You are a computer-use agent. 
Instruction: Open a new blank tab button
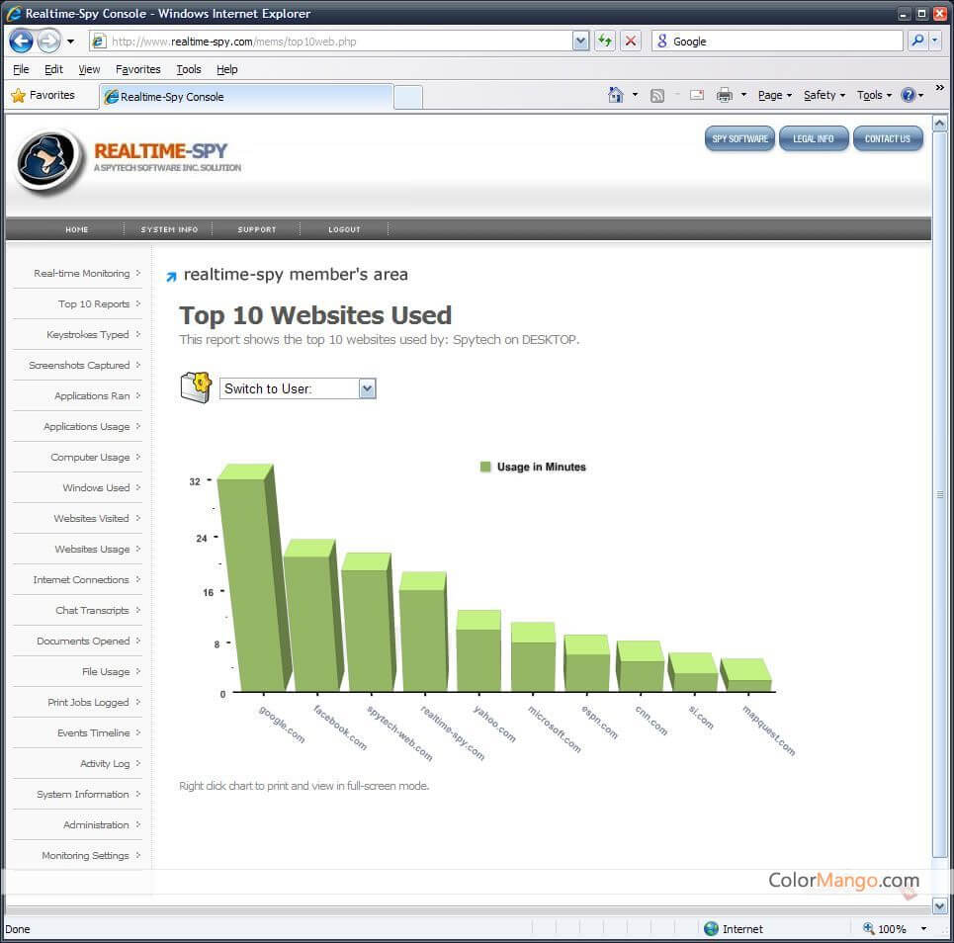(x=408, y=97)
